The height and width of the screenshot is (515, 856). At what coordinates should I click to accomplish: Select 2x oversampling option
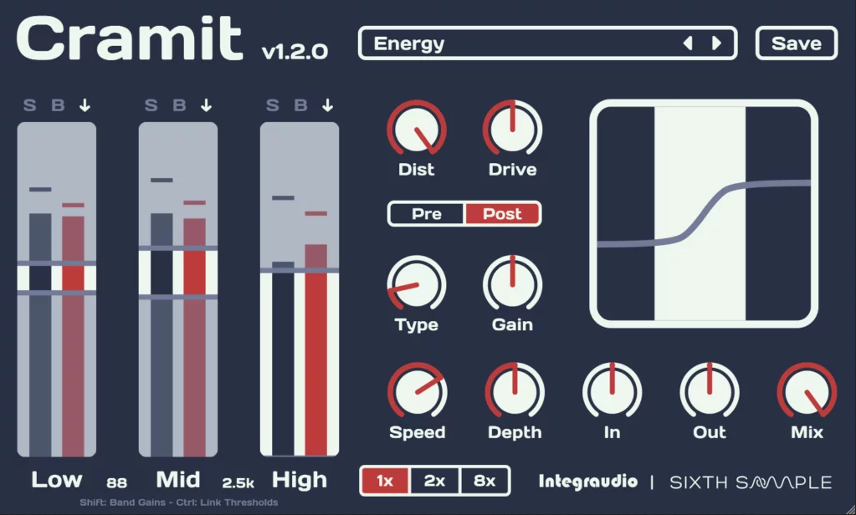point(435,481)
